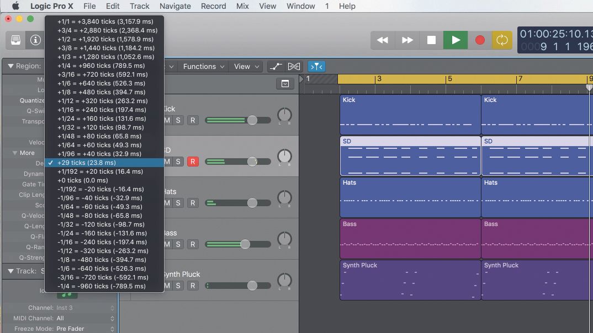Viewport: 593px width, 333px height.
Task: Open the Track menu
Action: click(x=140, y=6)
